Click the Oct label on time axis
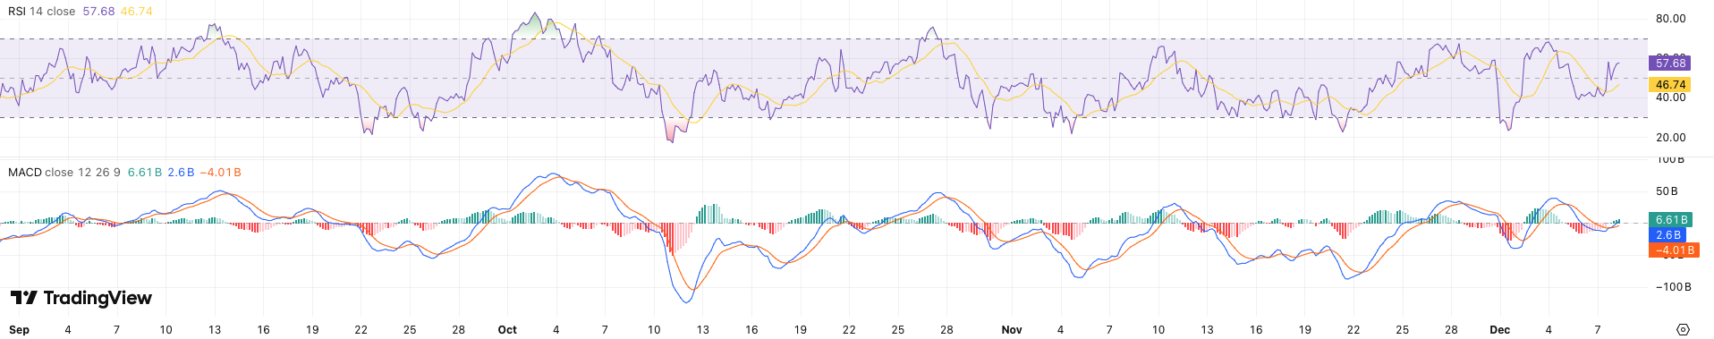Image resolution: width=1714 pixels, height=339 pixels. click(507, 329)
